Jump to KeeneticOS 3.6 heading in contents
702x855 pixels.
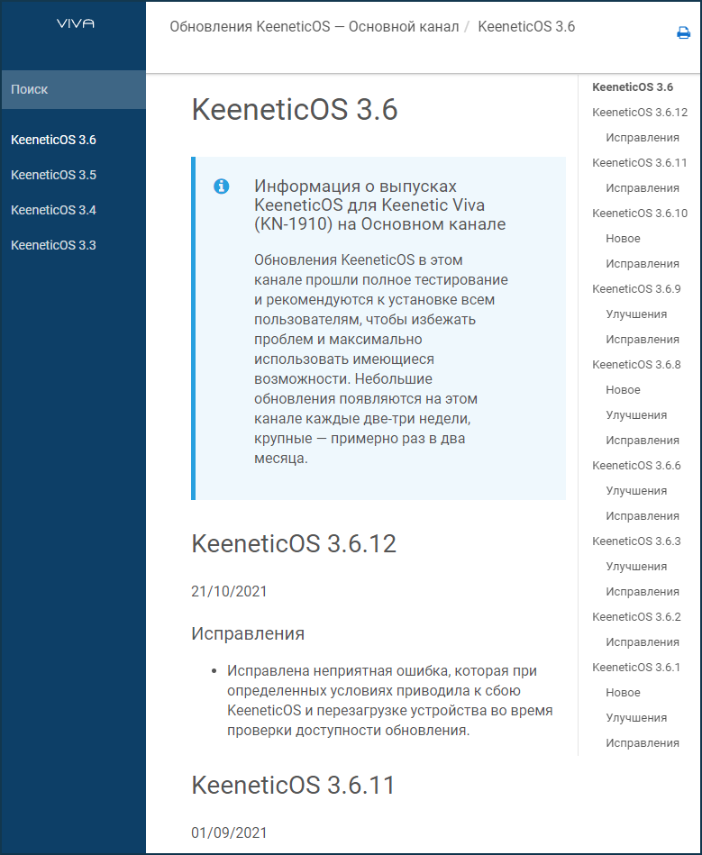(633, 87)
